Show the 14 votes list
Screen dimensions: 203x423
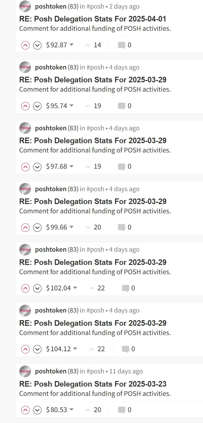click(x=93, y=45)
